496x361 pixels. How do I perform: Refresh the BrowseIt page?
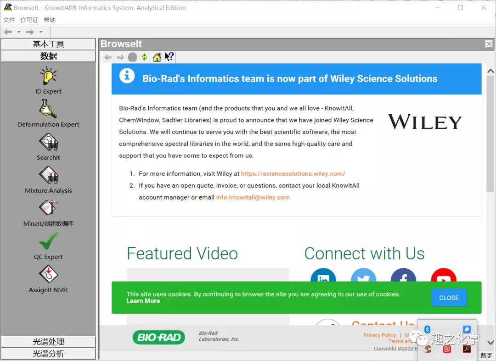click(145, 57)
